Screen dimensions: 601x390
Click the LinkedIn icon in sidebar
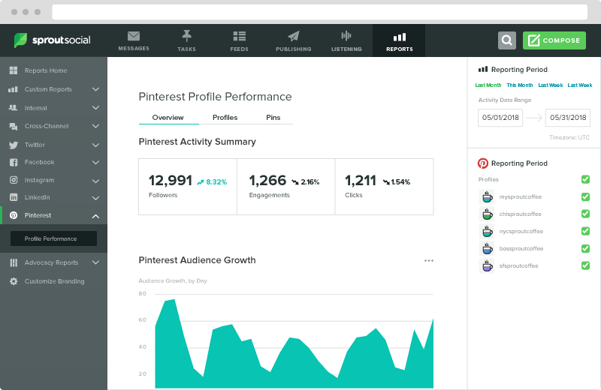14,197
